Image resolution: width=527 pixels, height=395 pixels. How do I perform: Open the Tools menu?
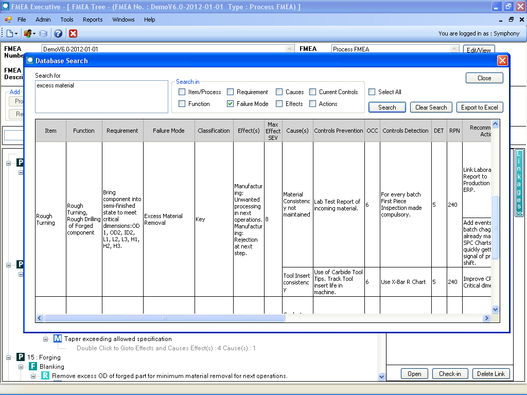[x=67, y=20]
